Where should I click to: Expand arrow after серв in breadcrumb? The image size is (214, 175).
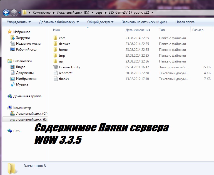(x=106, y=13)
